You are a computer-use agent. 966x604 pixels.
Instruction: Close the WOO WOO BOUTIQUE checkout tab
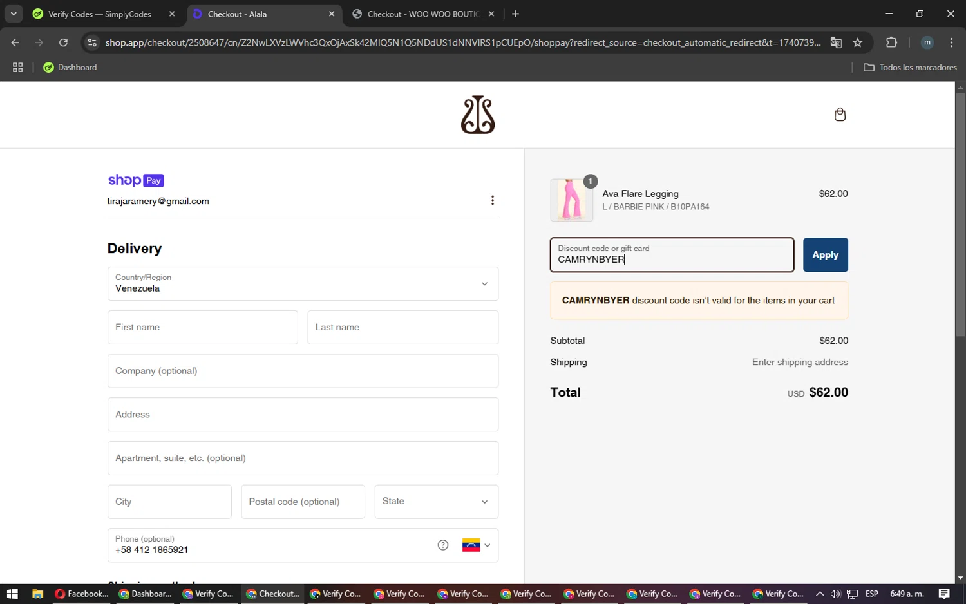491,14
